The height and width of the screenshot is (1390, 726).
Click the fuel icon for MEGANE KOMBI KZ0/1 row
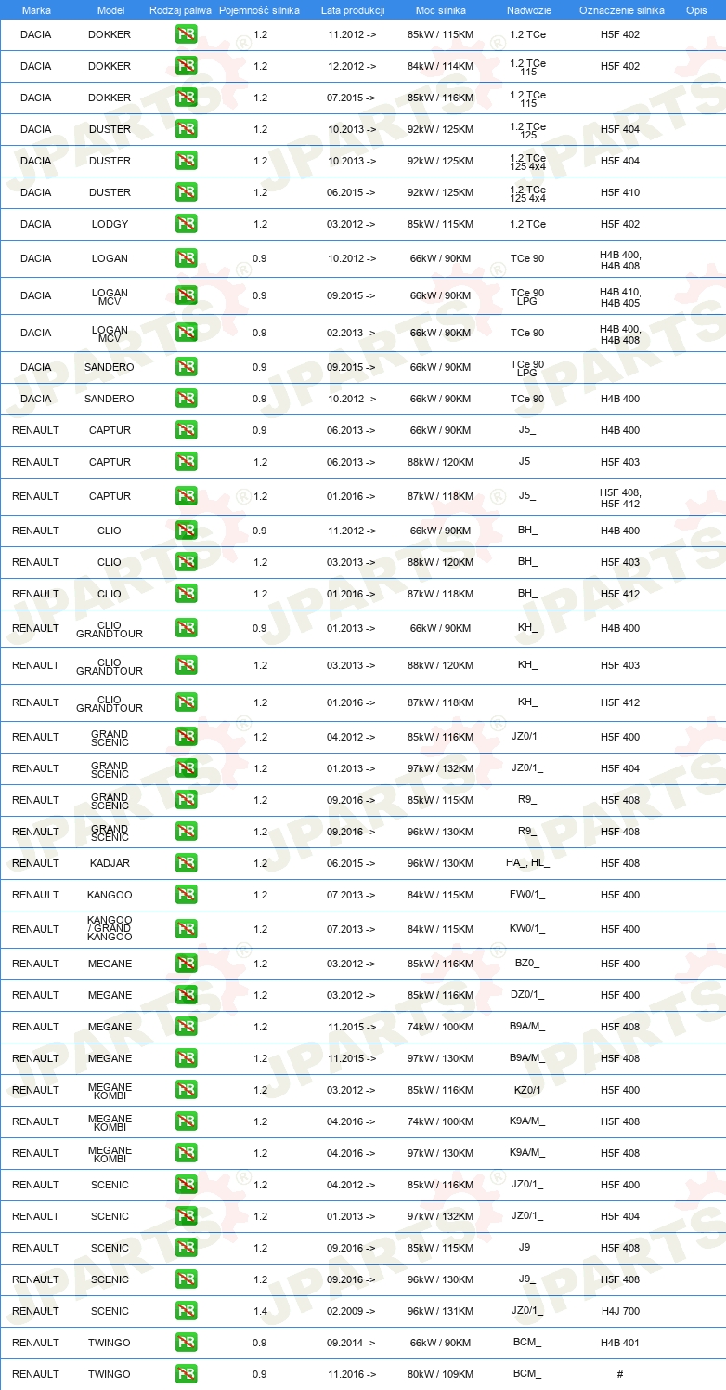(186, 1090)
